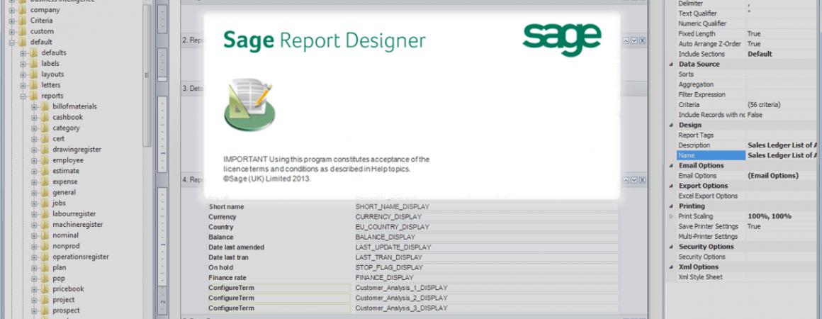The width and height of the screenshot is (822, 319).
Task: Click the Criteria folder icon
Action: click(x=22, y=21)
